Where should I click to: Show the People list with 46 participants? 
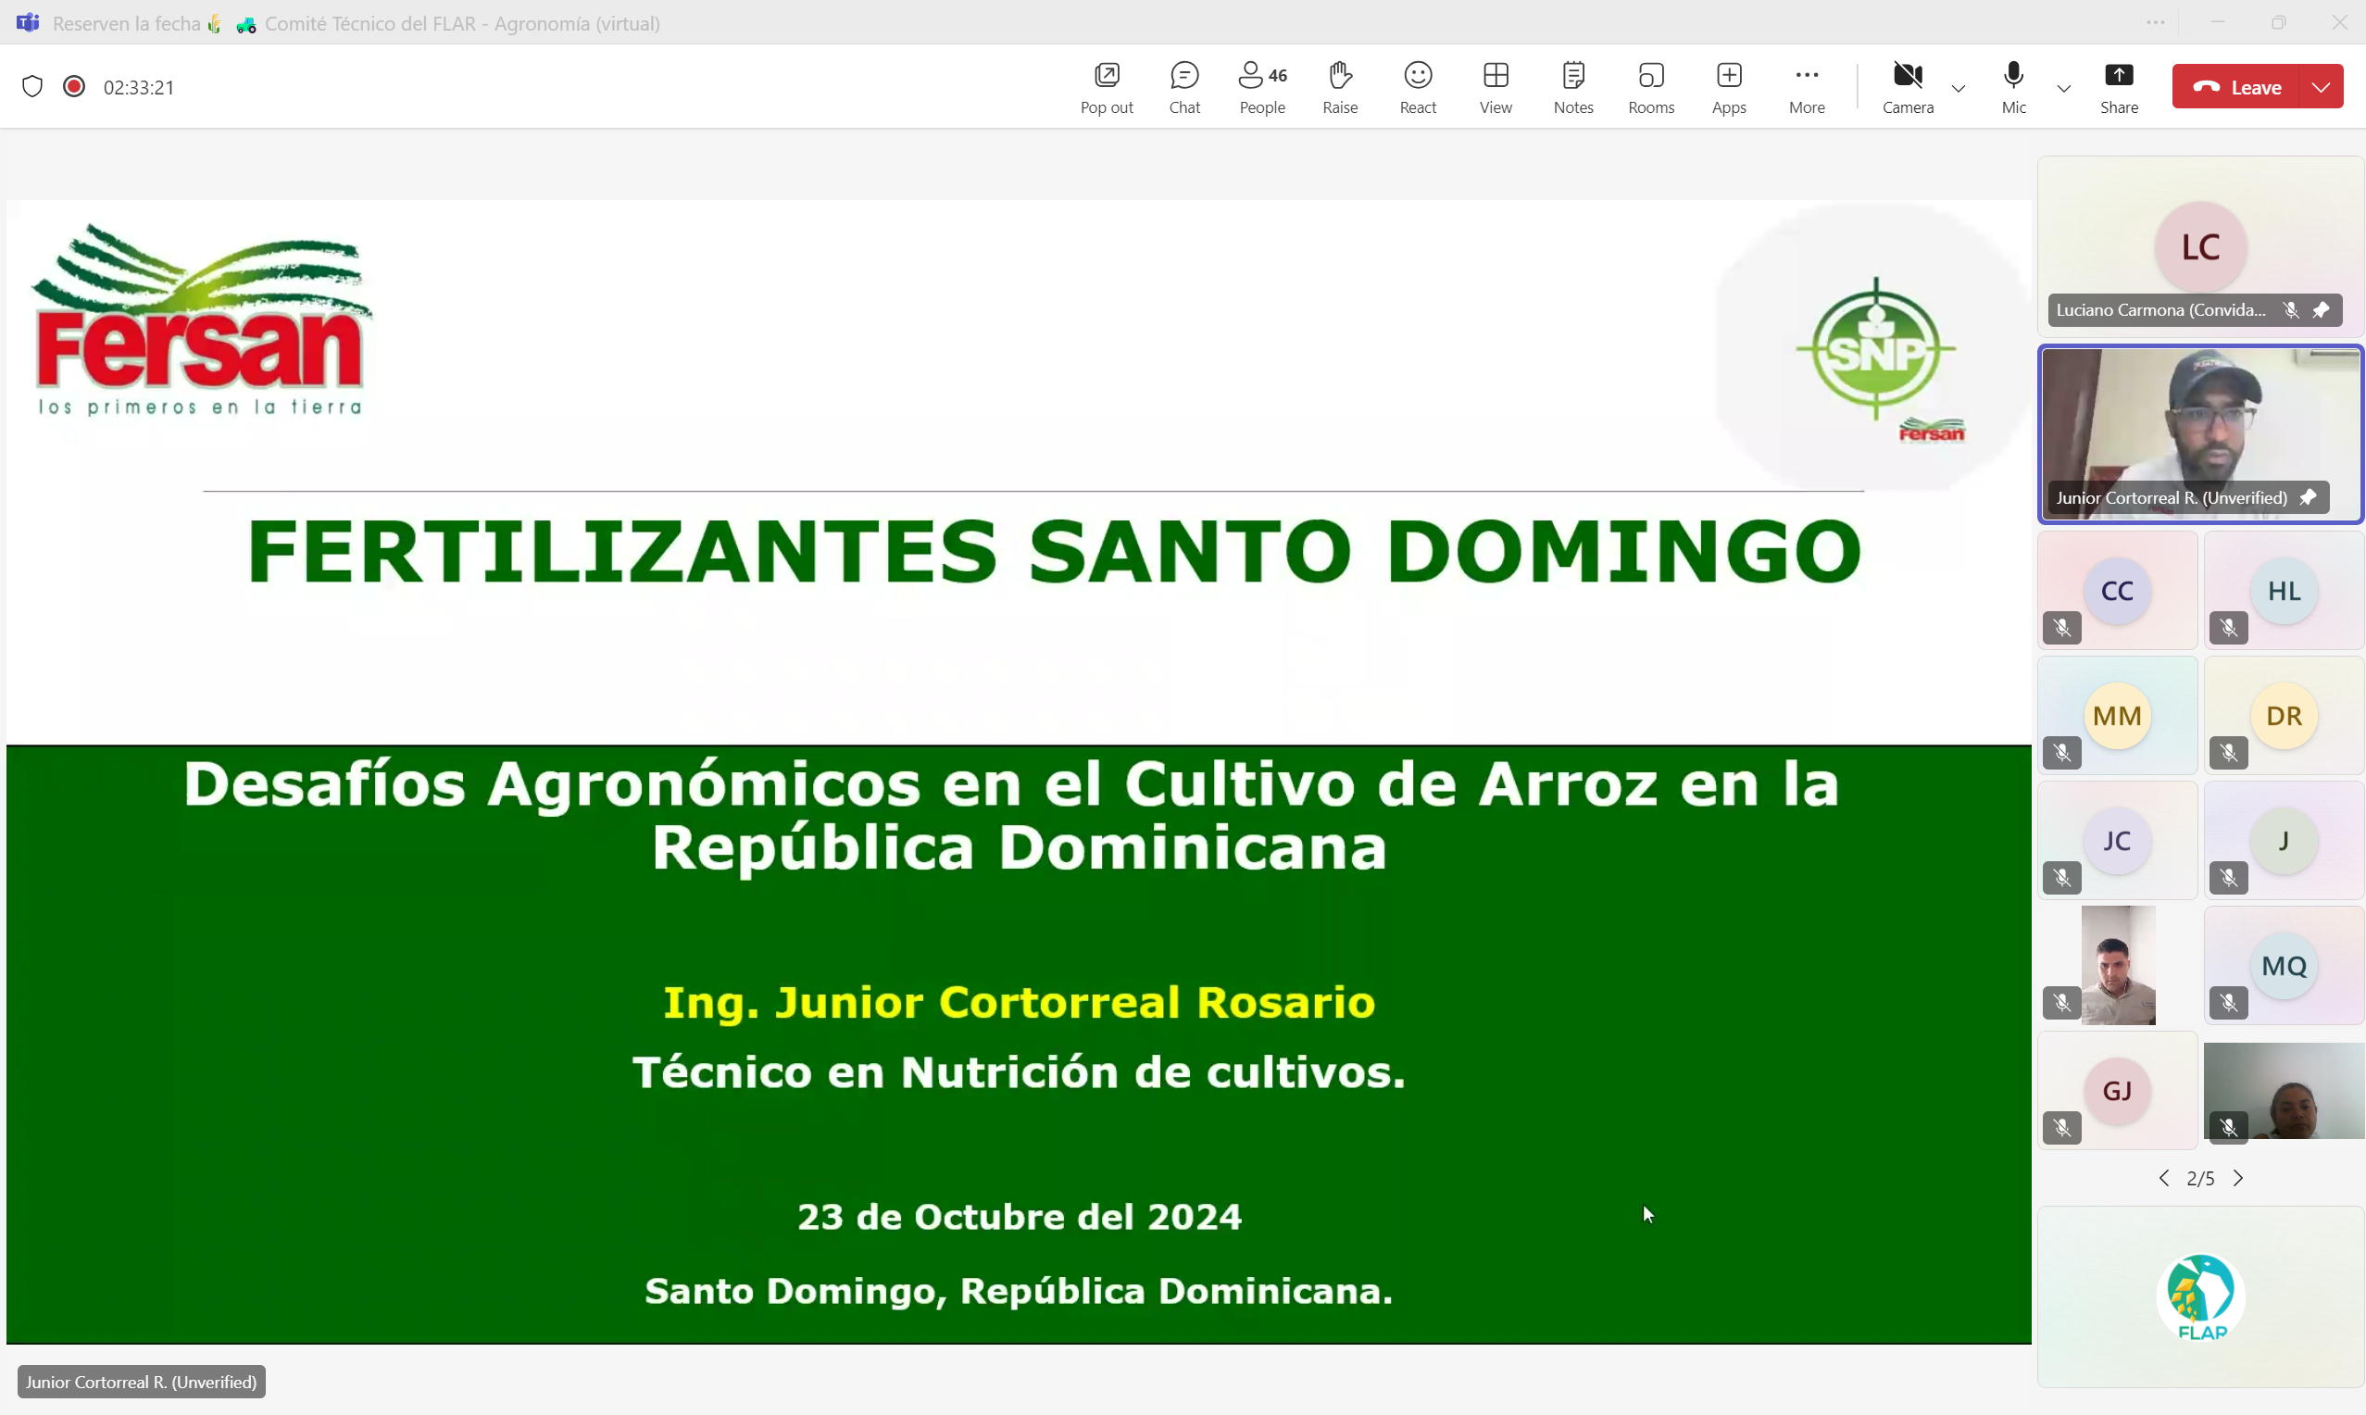point(1262,87)
